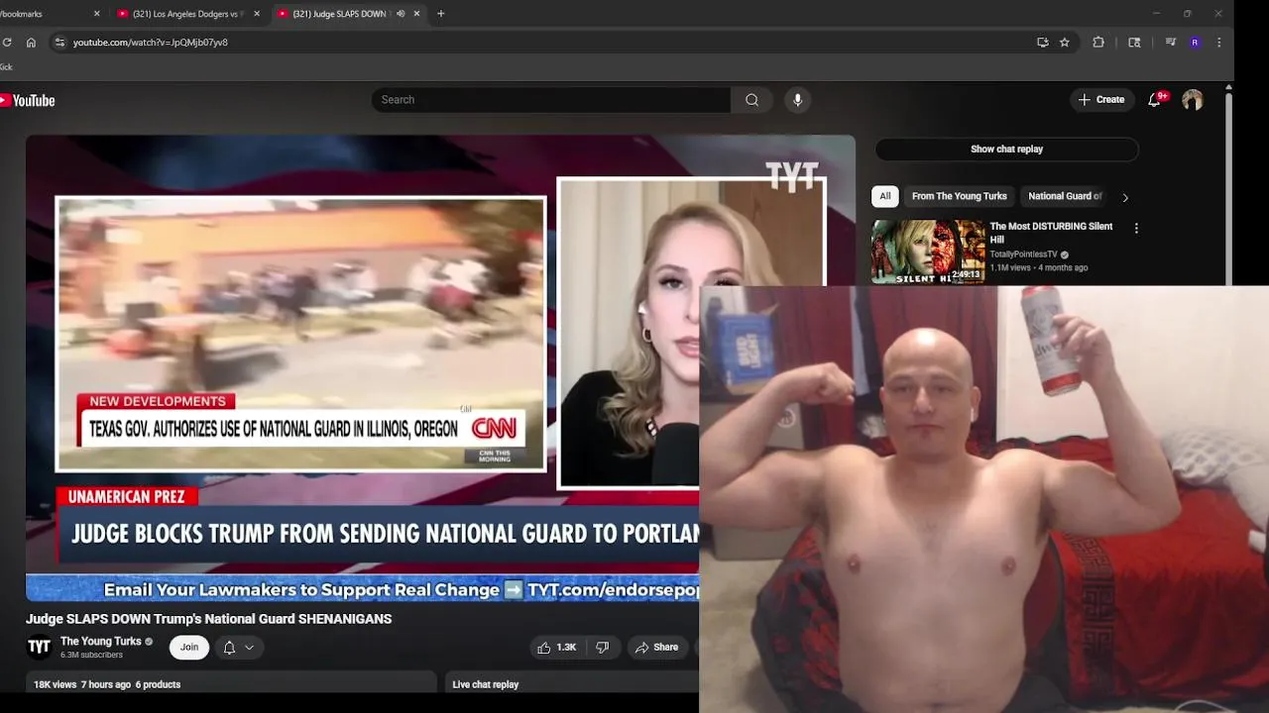Image resolution: width=1269 pixels, height=713 pixels.
Task: Join The Young Turks channel
Action: click(189, 647)
